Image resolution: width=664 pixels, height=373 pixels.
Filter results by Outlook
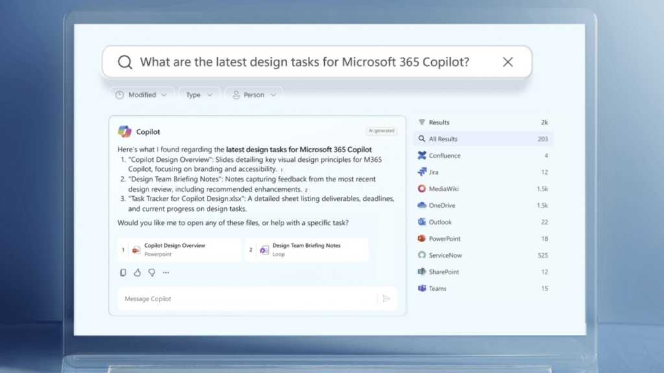point(482,222)
